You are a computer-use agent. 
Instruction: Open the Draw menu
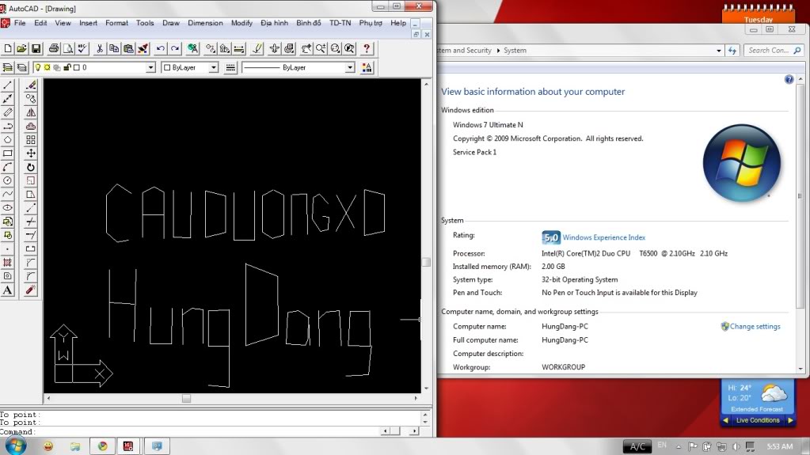[x=171, y=23]
